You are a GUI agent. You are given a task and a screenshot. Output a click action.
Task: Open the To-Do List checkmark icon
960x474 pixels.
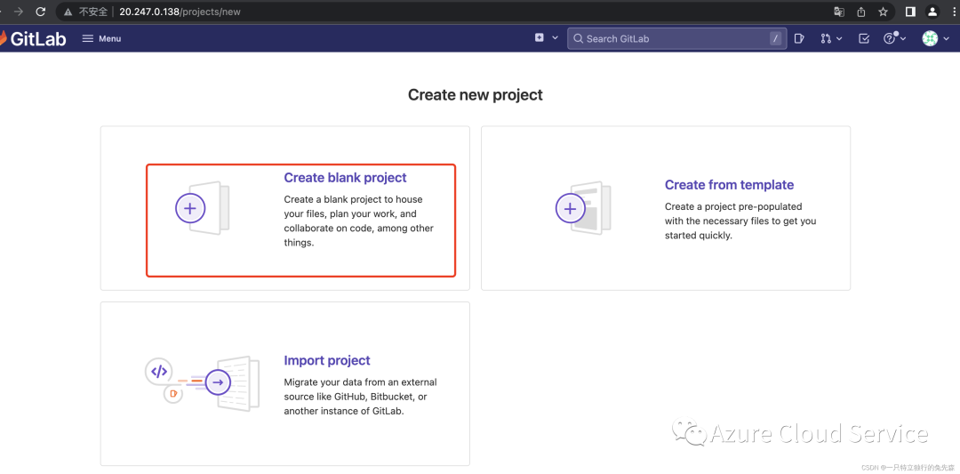click(864, 38)
